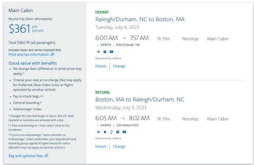Image resolution: width=254 pixels, height=165 pixels.
Task: Click the power outlet icon on the return flight
Action: click(105, 132)
